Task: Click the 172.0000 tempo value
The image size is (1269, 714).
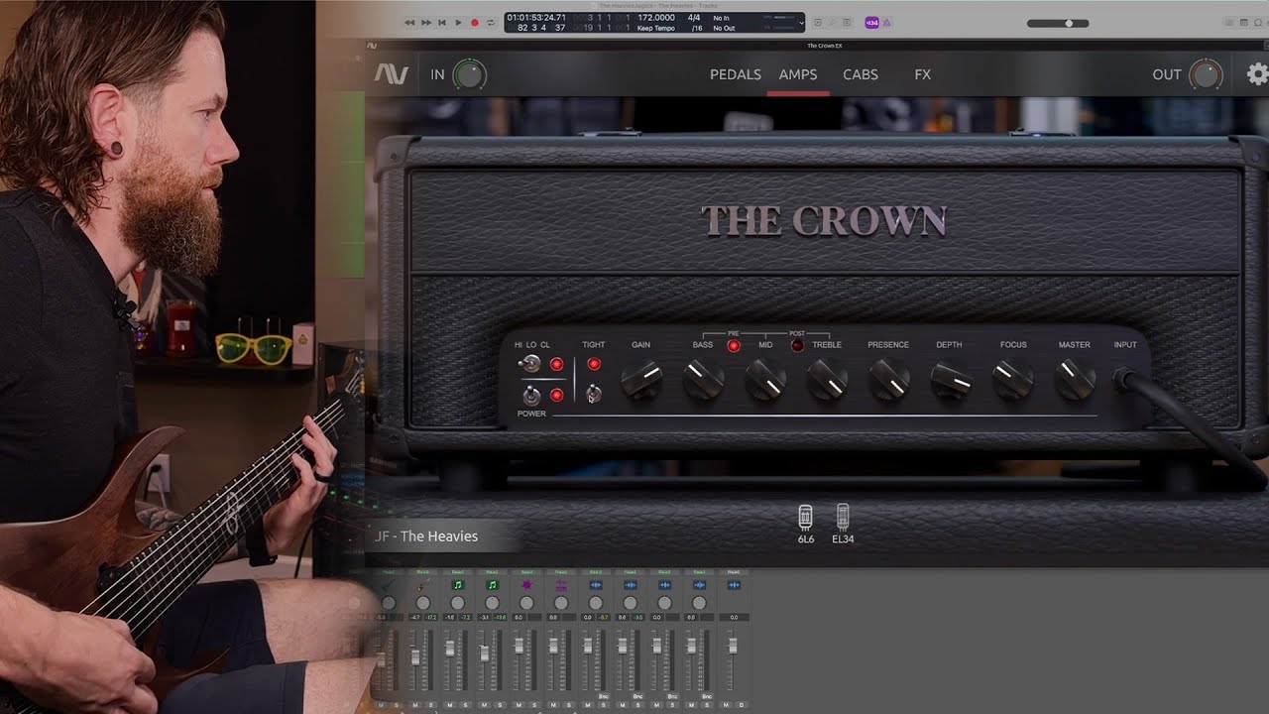Action: 656,17
